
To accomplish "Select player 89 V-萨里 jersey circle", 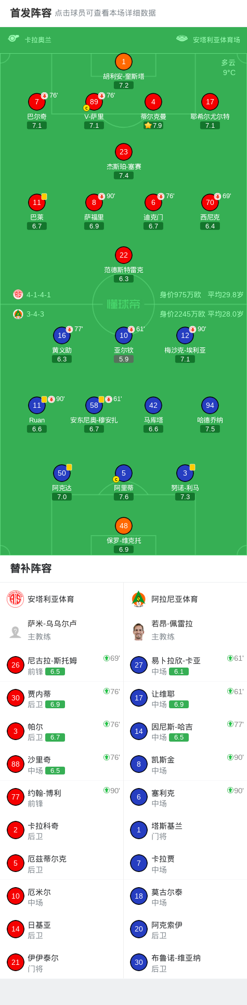I will tap(94, 102).
